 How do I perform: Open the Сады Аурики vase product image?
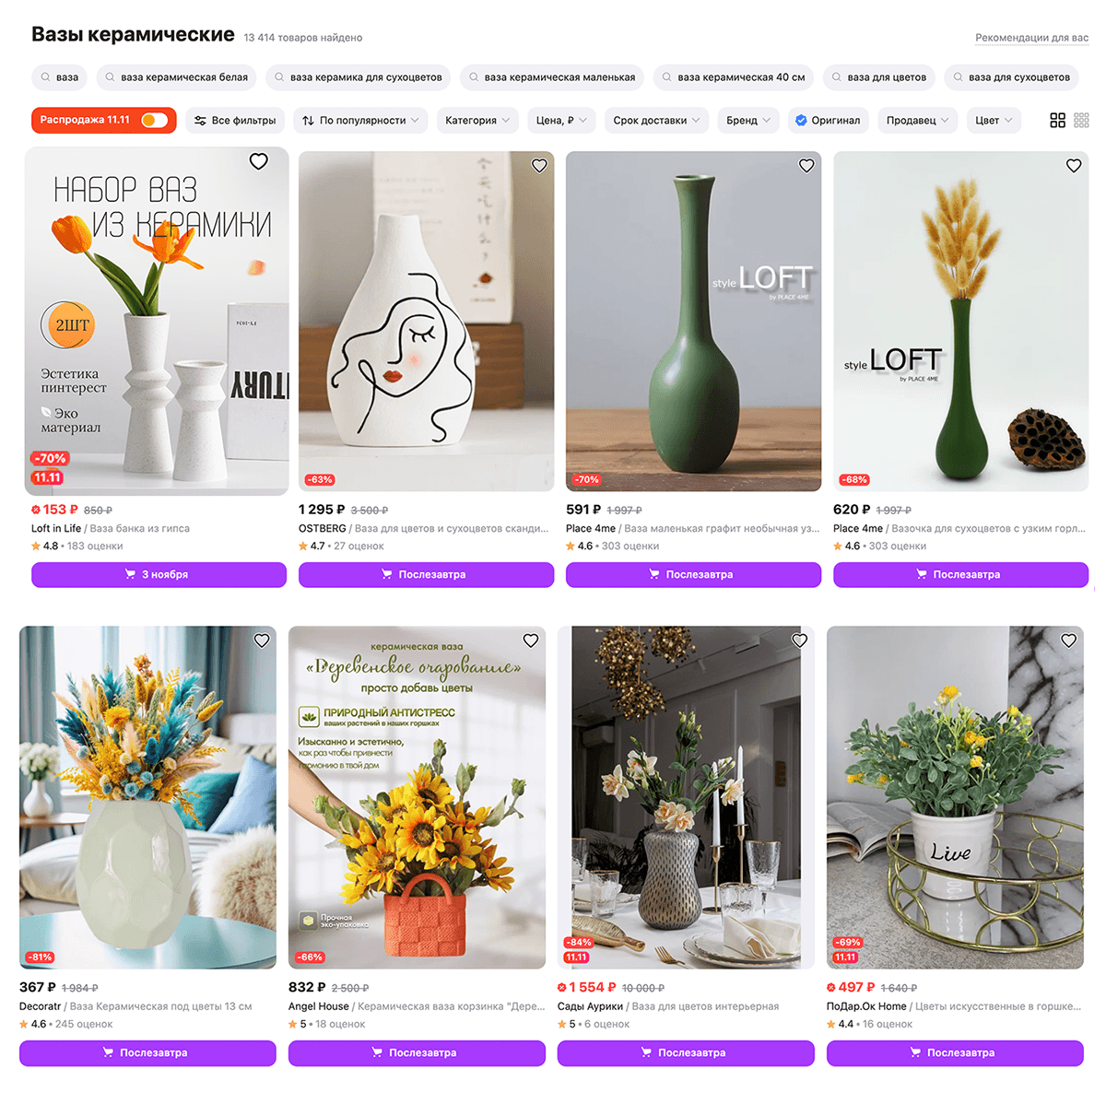click(686, 797)
